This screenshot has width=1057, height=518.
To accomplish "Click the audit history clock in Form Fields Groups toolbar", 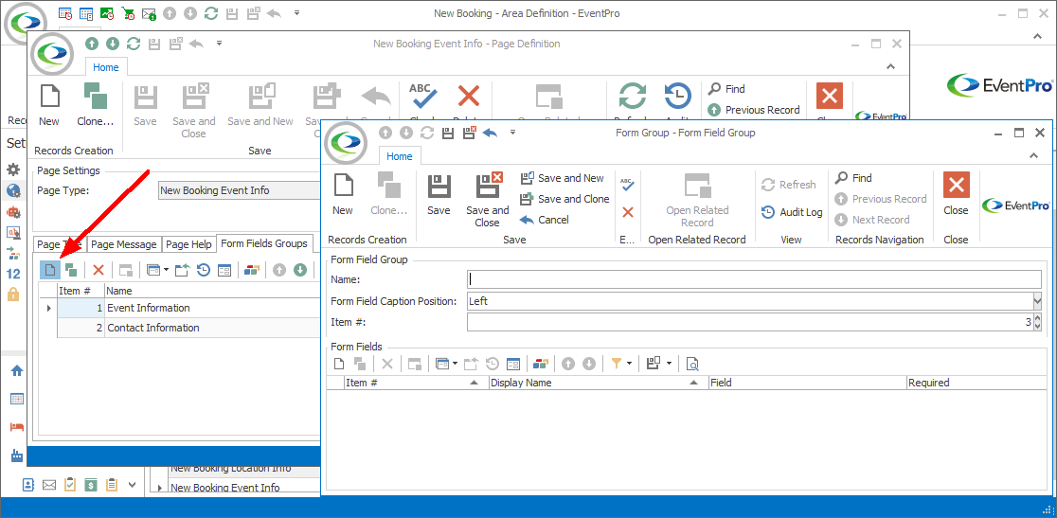I will (204, 270).
